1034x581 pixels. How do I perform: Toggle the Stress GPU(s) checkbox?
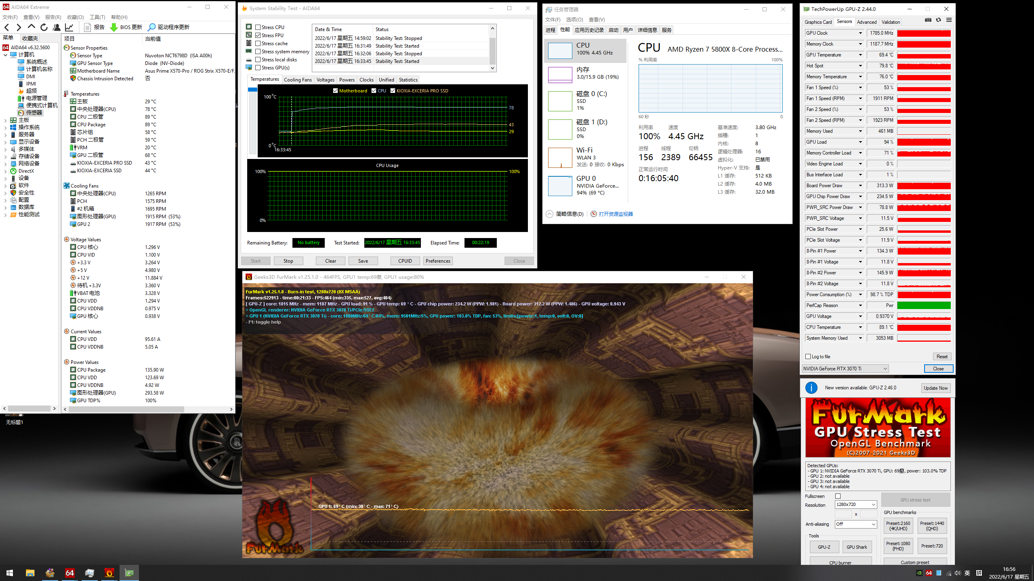click(258, 67)
